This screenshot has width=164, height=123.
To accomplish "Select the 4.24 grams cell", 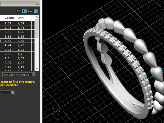I will coord(10,45).
